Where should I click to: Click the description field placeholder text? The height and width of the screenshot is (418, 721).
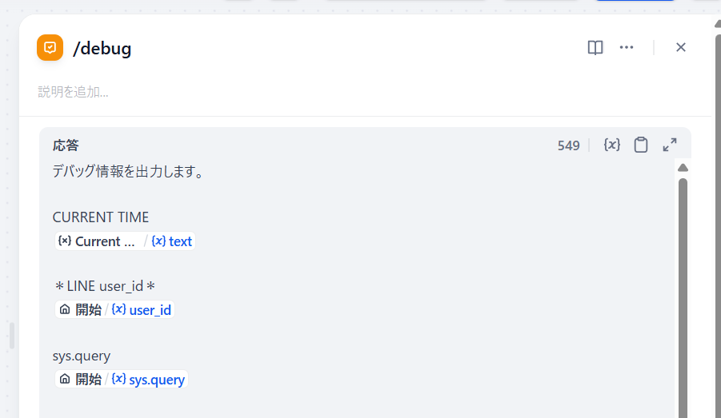tap(74, 92)
